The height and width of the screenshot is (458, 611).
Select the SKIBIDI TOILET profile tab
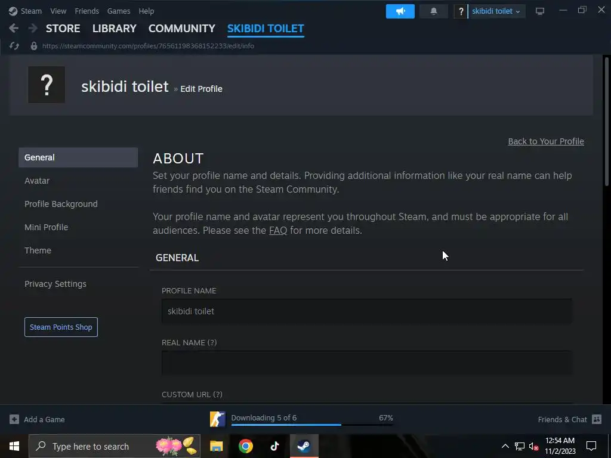pyautogui.click(x=266, y=29)
